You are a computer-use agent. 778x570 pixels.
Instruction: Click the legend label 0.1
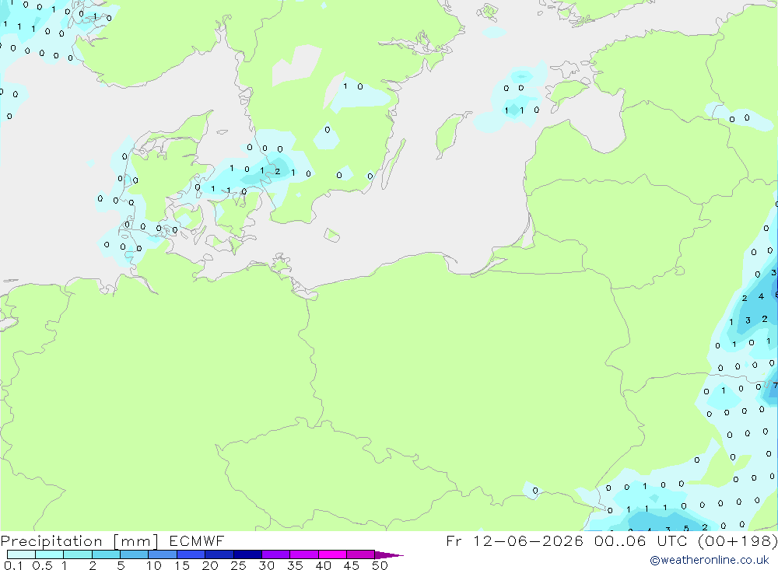[x=13, y=565]
